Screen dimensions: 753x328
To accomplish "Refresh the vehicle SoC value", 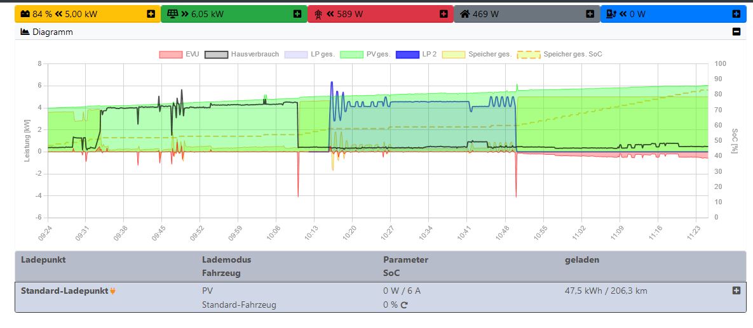I will tap(404, 305).
